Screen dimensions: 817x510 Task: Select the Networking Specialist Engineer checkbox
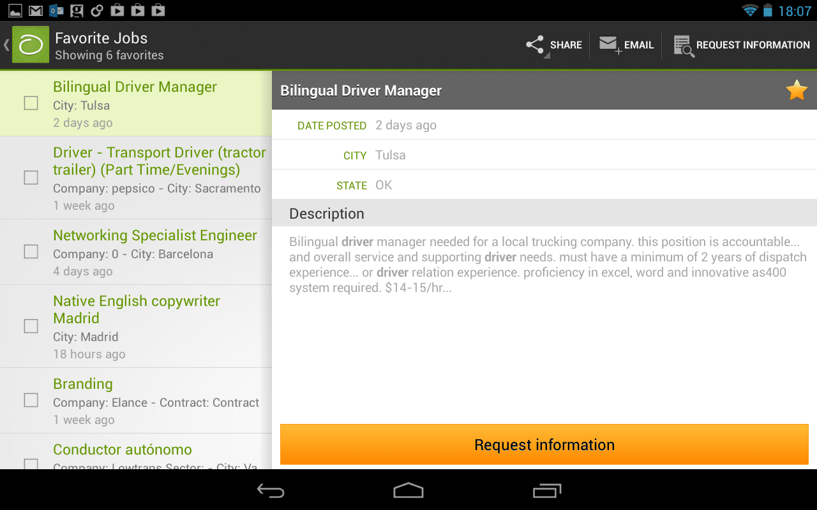tap(31, 252)
